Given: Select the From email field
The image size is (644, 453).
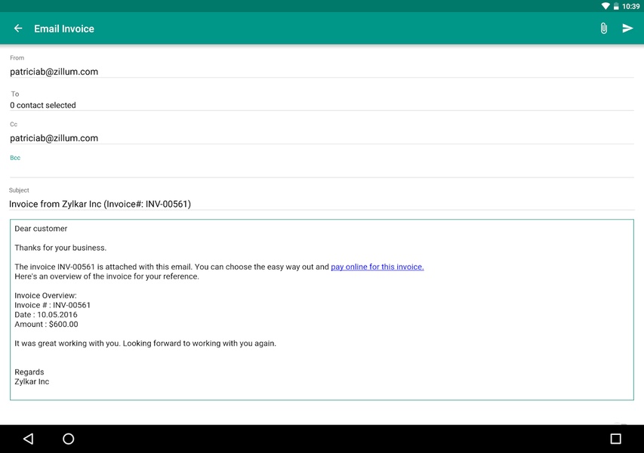Looking at the screenshot, I should tap(322, 72).
